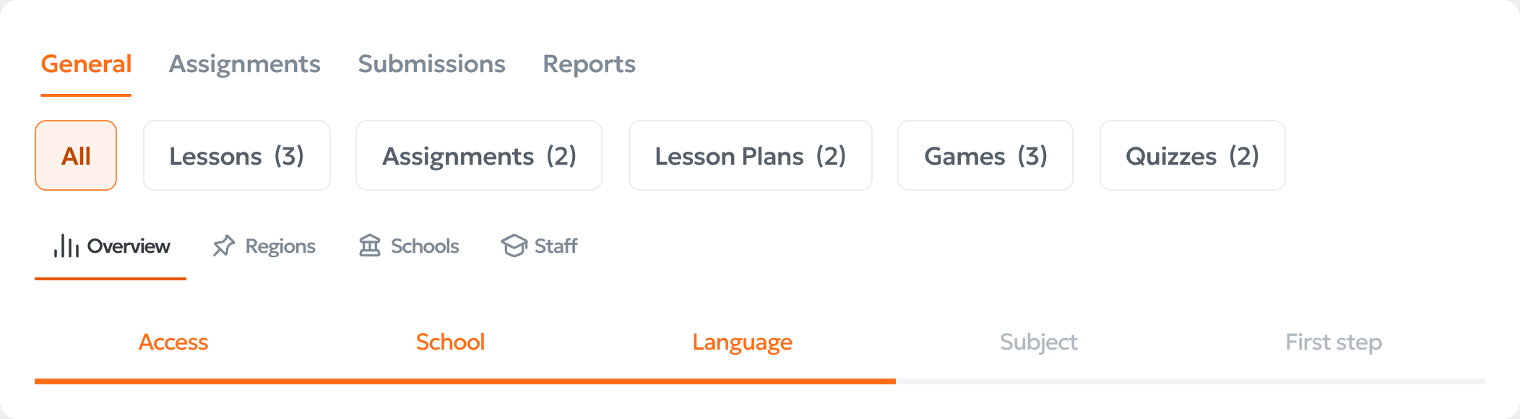Image resolution: width=1520 pixels, height=419 pixels.
Task: Go to the School step
Action: pyautogui.click(x=450, y=342)
